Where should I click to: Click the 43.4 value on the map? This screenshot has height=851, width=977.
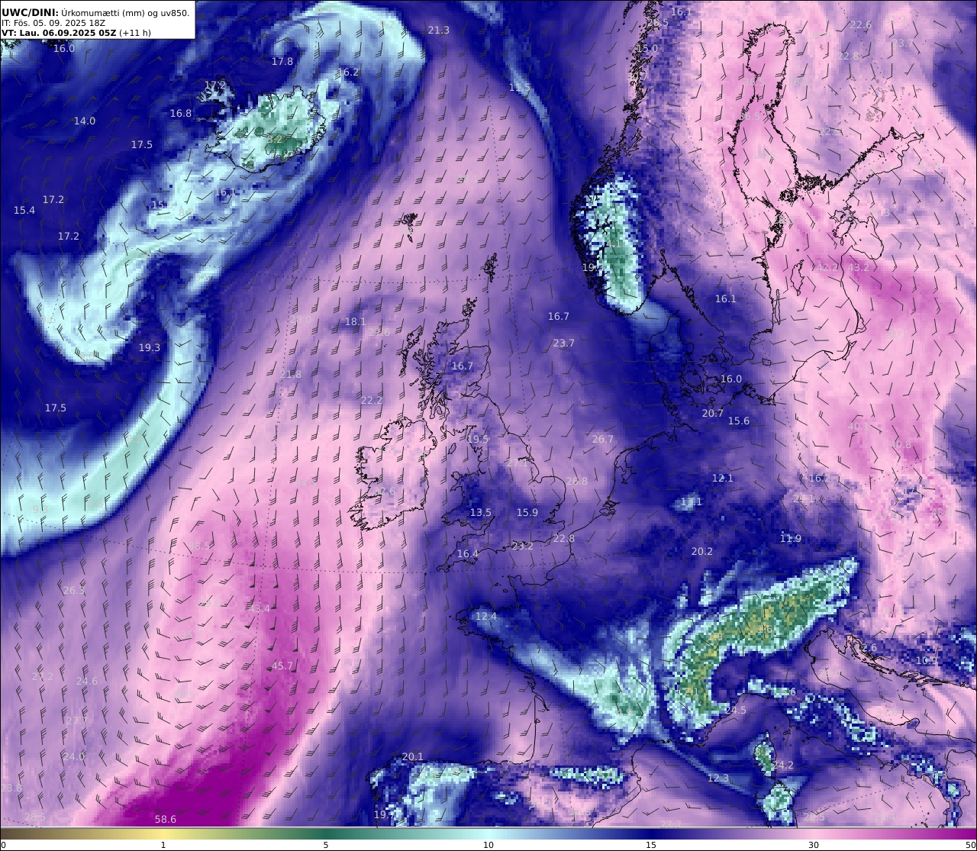coord(260,608)
